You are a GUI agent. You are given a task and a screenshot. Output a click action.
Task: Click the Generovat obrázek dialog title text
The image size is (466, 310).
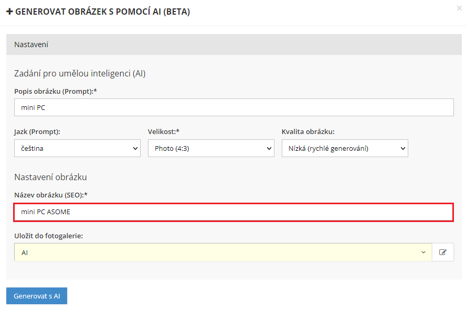(102, 12)
